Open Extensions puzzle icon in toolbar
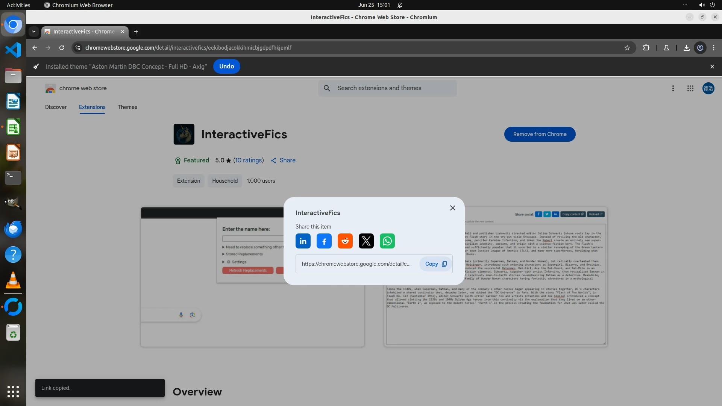The height and width of the screenshot is (406, 722). (646, 48)
